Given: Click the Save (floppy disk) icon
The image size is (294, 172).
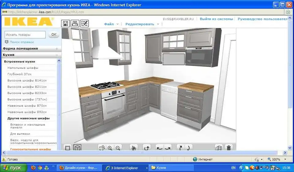Looking at the screenshot, I should pos(66,24).
